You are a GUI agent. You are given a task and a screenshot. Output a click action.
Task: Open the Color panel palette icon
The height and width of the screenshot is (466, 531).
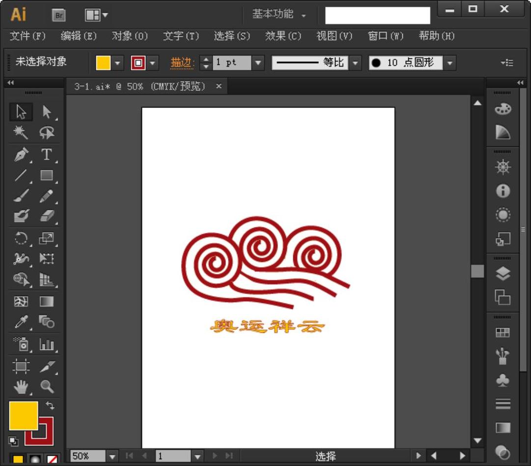coord(503,109)
